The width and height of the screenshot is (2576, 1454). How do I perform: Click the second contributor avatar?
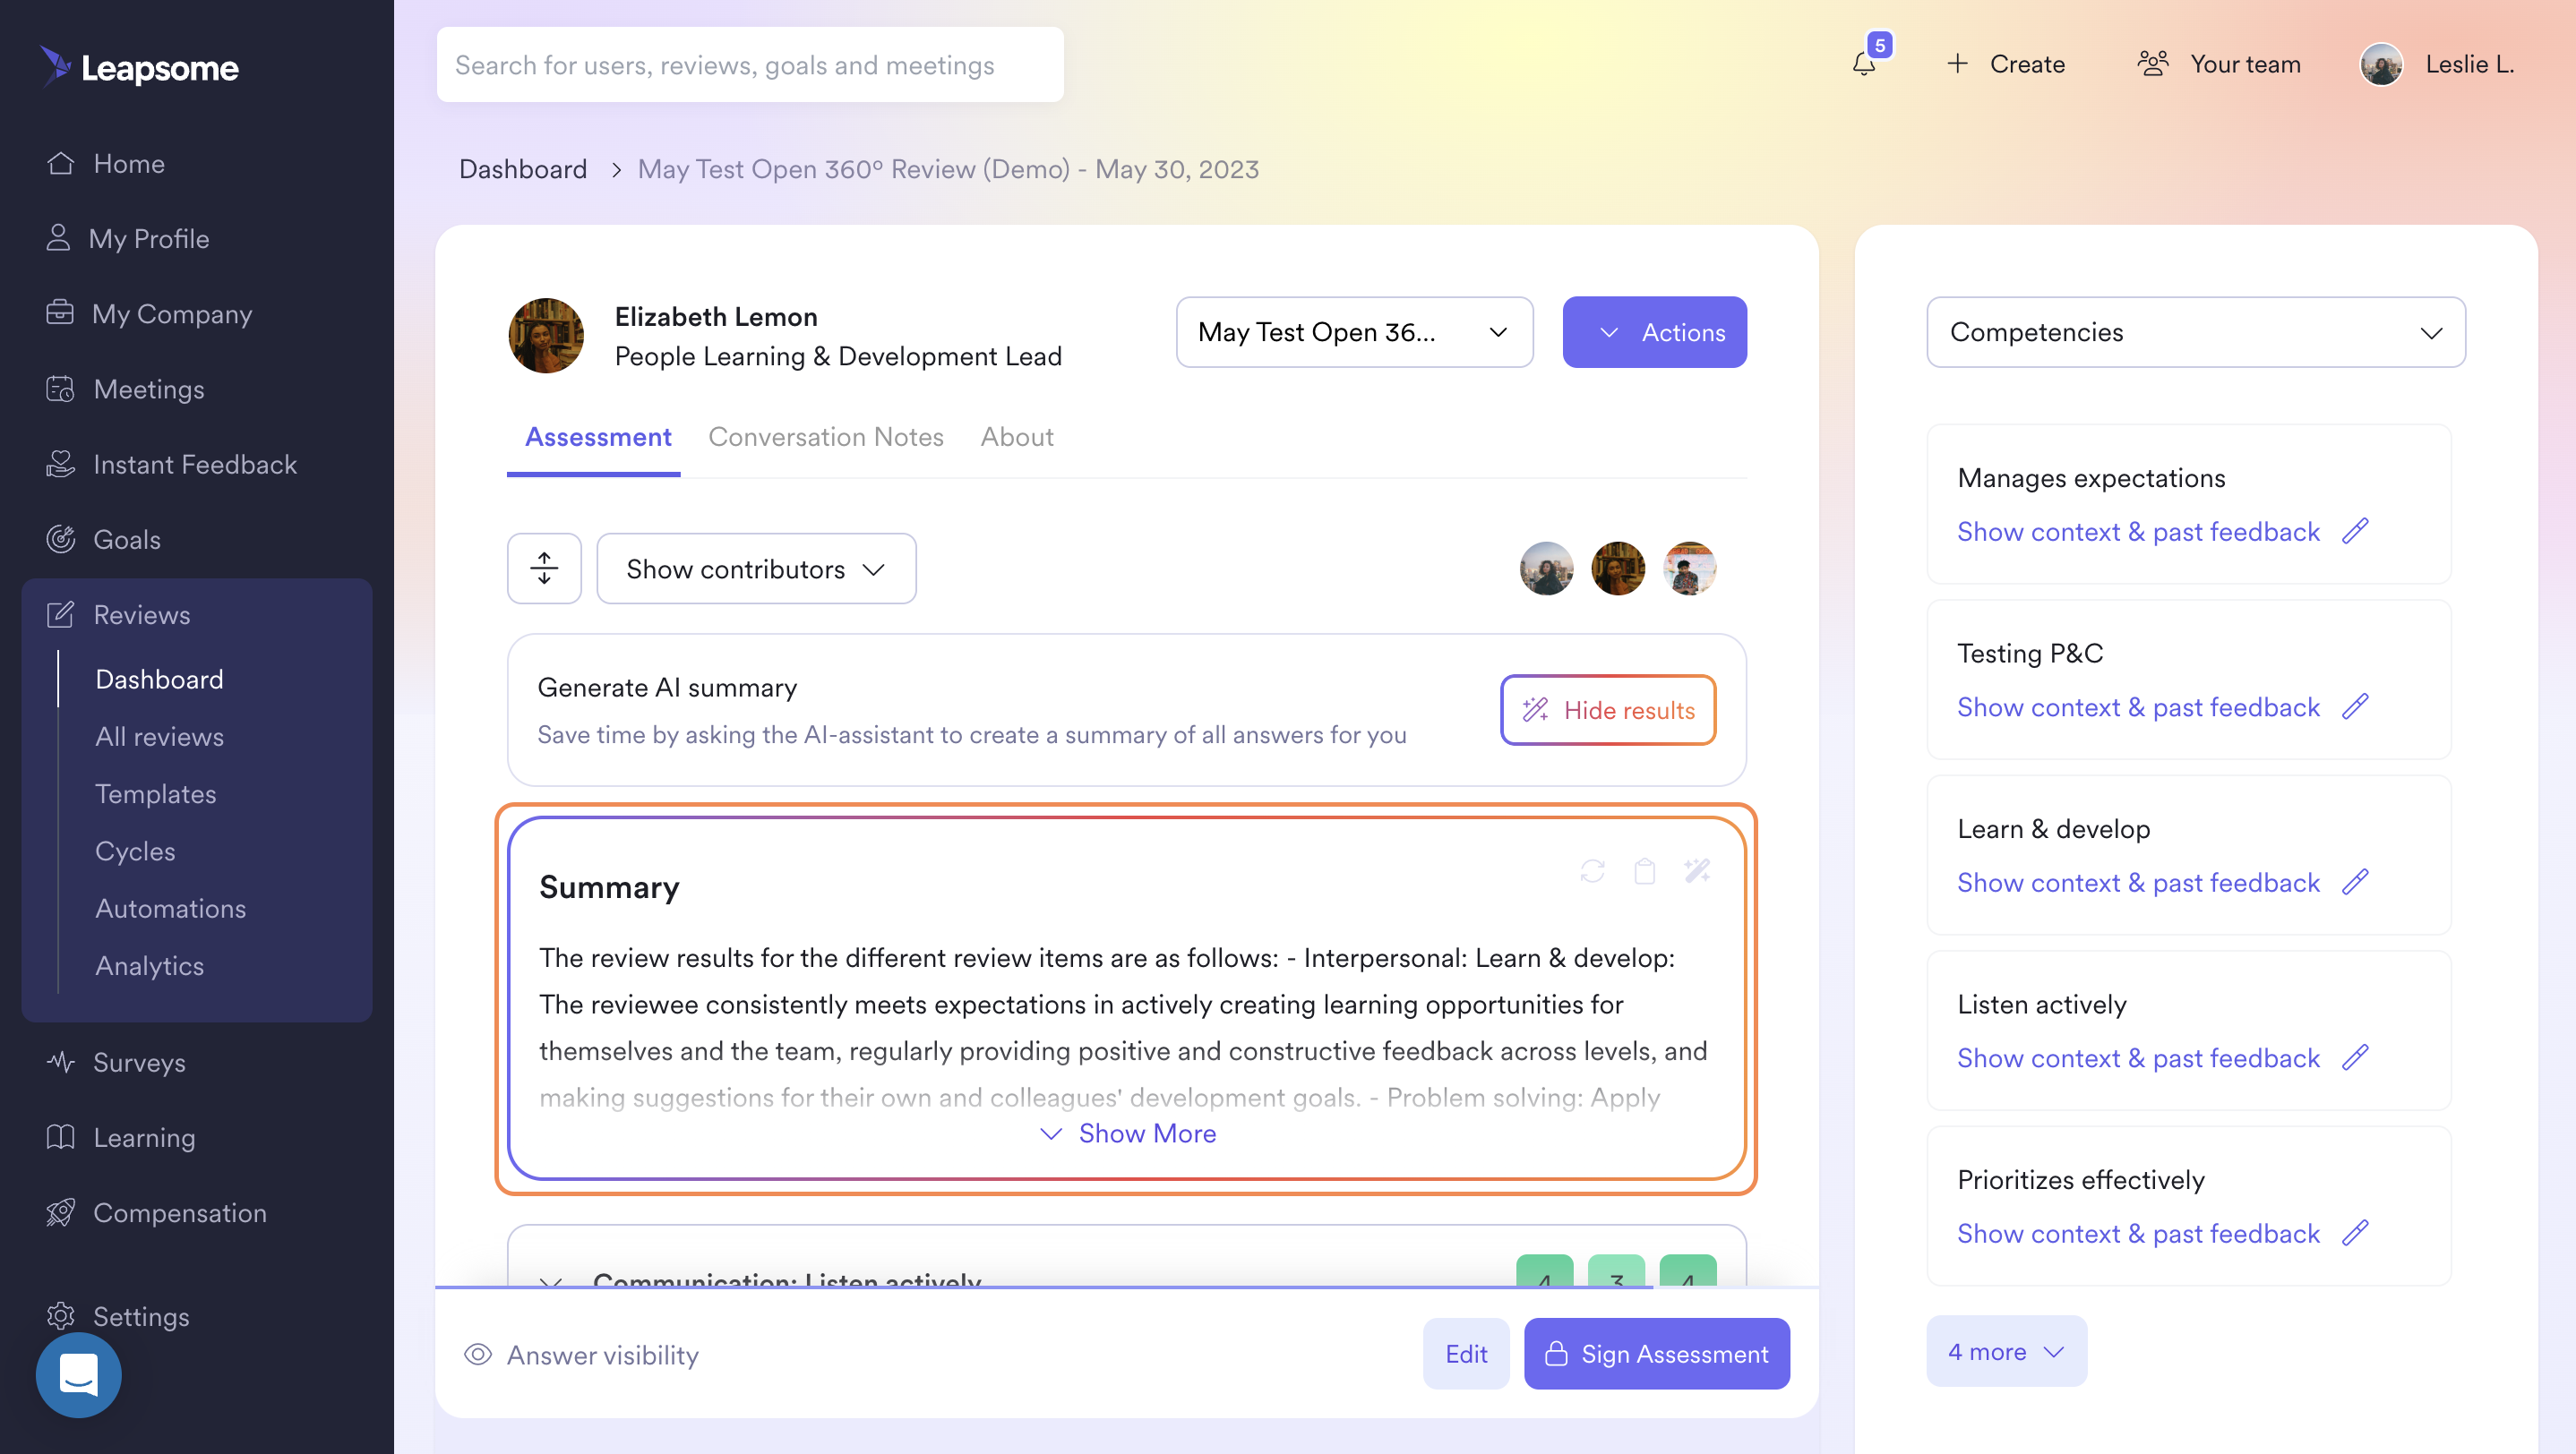[x=1618, y=569]
